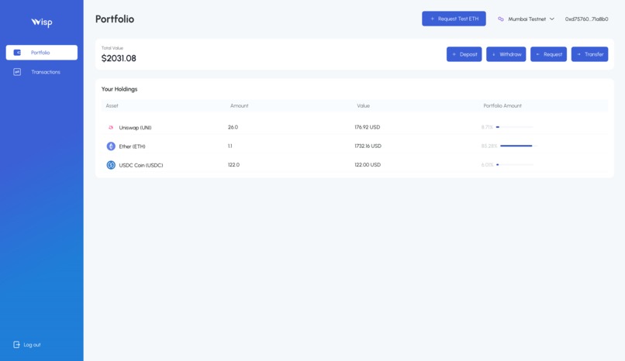625x361 pixels.
Task: Click the Uniswap amount 26.0
Action: click(233, 127)
